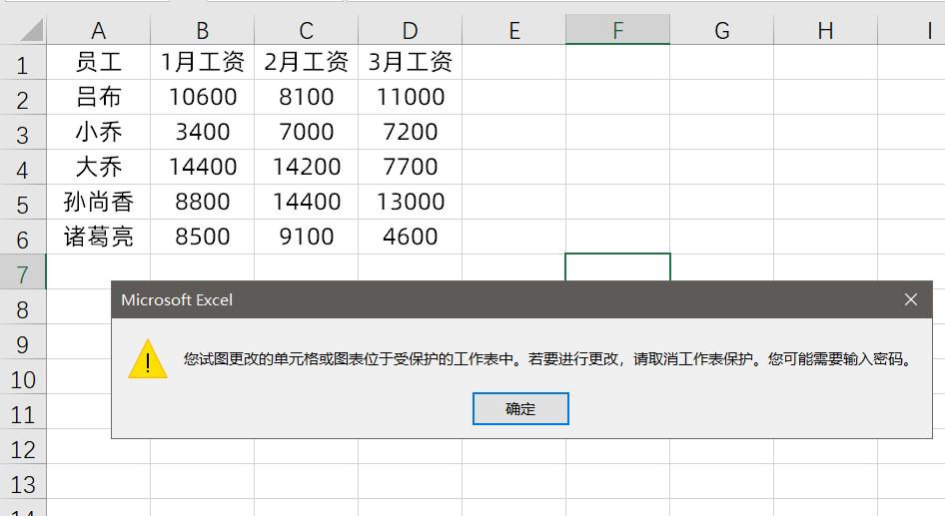Click the 3月工资 header cell
The height and width of the screenshot is (516, 945).
pos(410,62)
